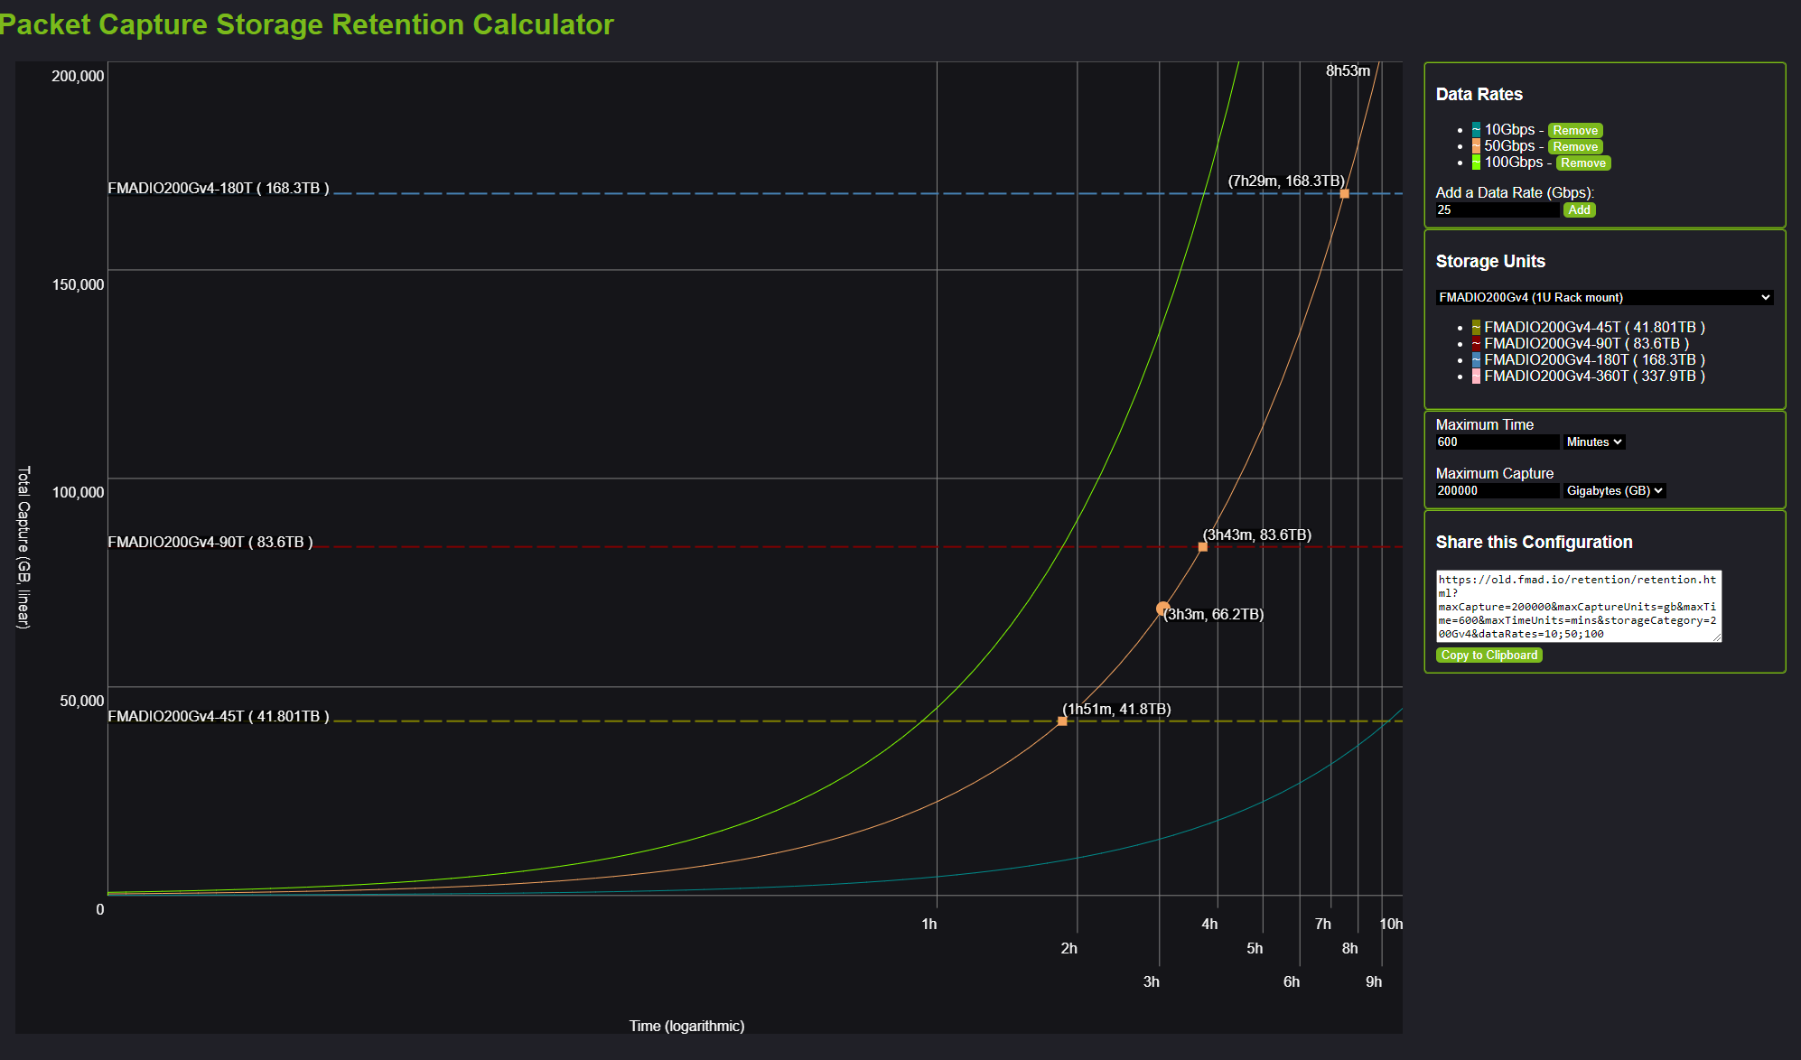Click the Packet Capture Storage Retention Calculator title
1801x1060 pixels.
point(305,24)
